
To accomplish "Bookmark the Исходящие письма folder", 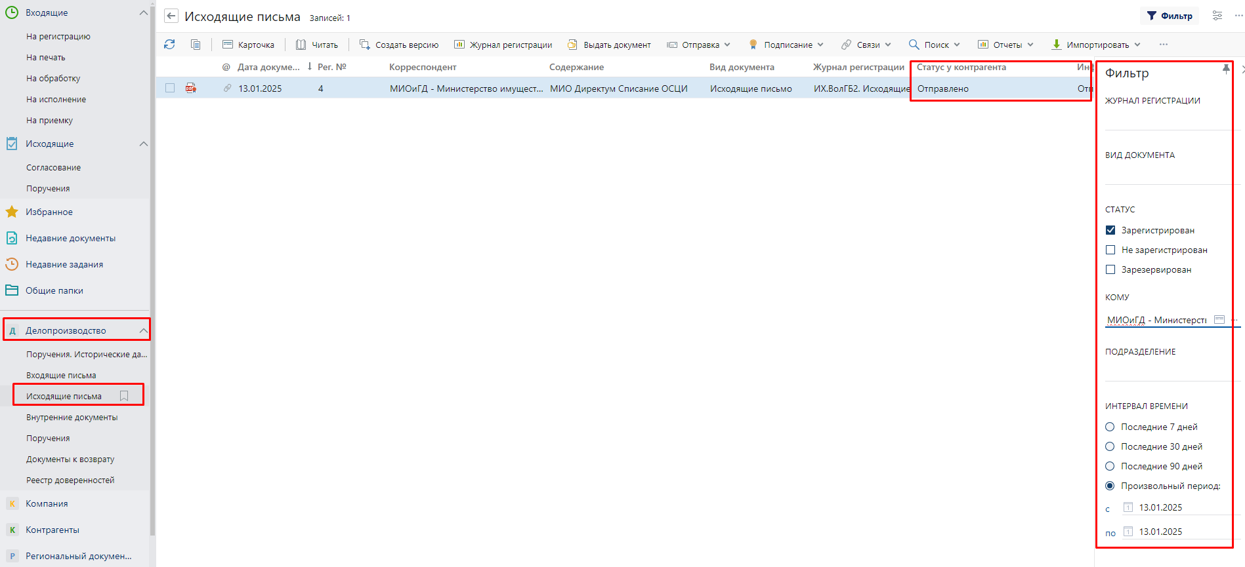I will 124,396.
